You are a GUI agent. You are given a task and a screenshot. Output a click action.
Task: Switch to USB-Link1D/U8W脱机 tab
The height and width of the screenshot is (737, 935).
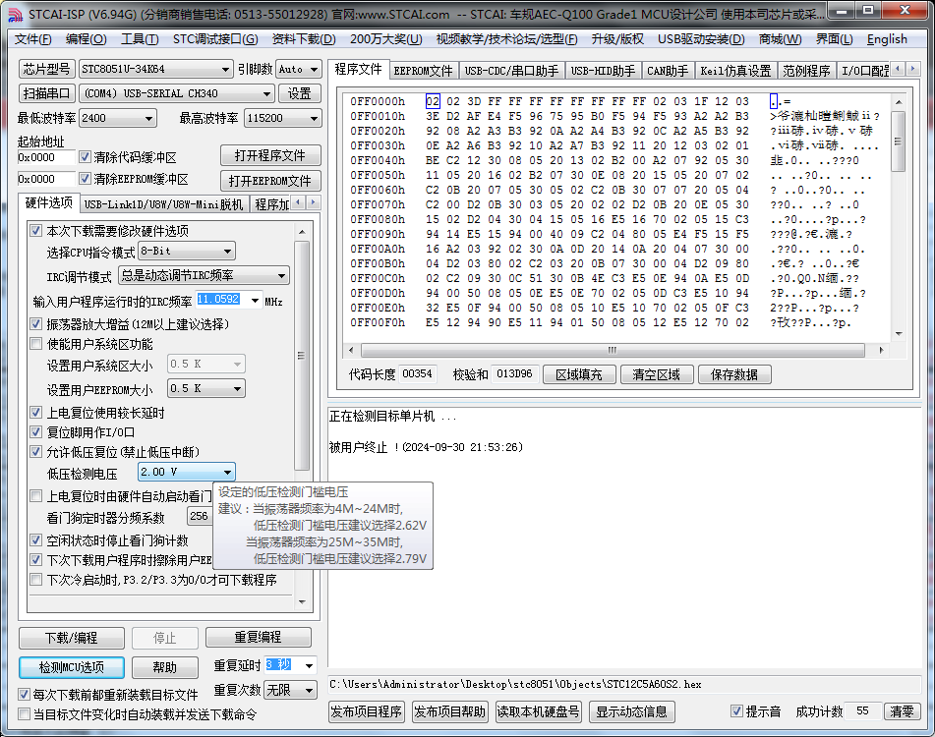coord(164,204)
